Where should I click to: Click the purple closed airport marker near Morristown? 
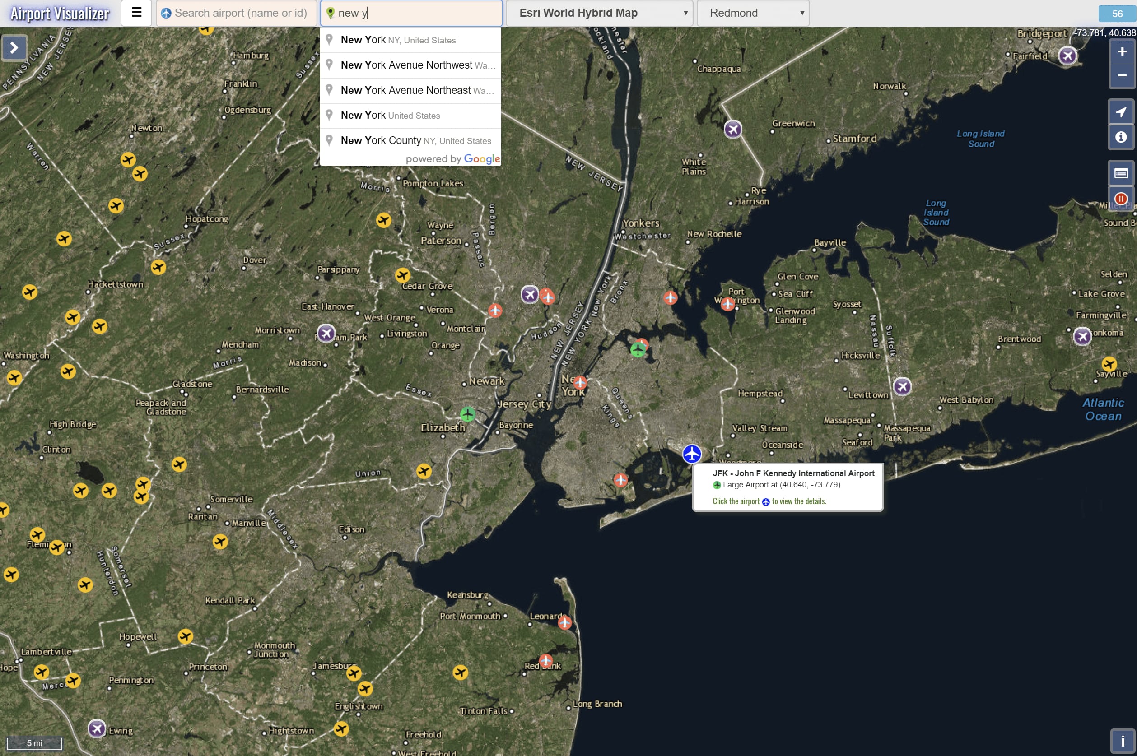coord(326,333)
